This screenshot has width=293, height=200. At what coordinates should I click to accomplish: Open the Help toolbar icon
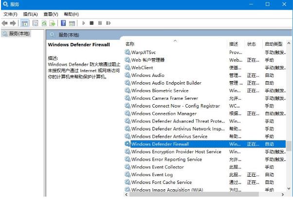coord(63,23)
